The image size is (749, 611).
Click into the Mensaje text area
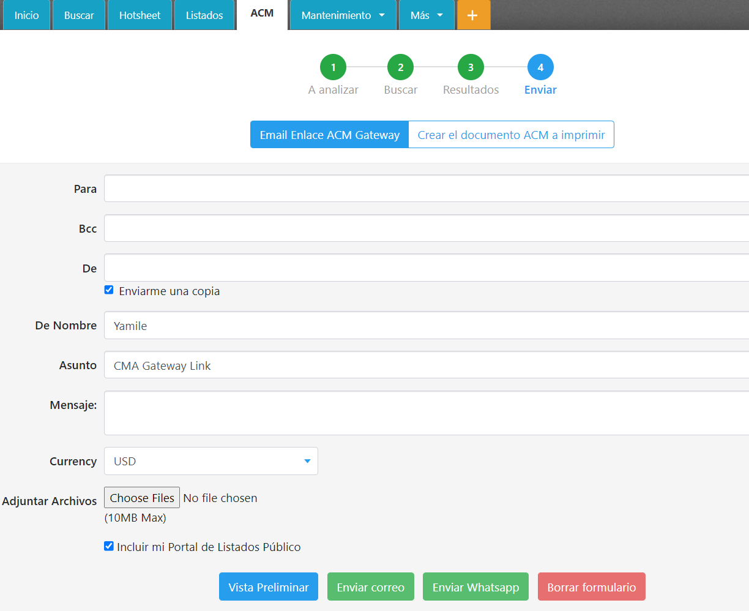pos(427,413)
